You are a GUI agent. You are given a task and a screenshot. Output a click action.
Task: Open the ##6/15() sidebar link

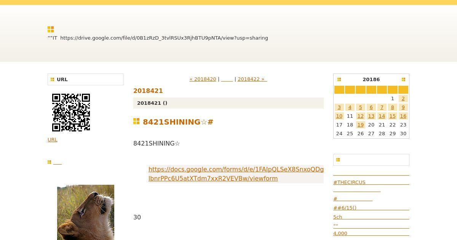coord(371,208)
